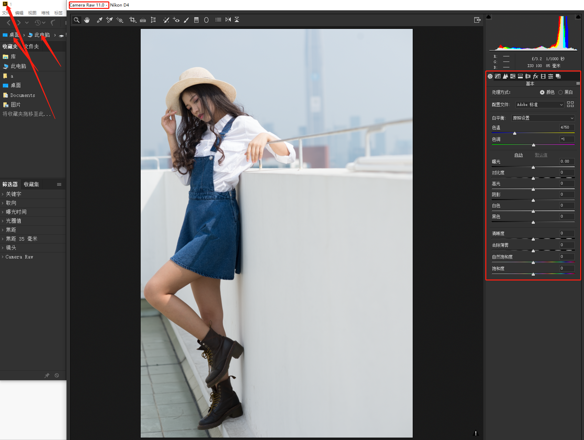This screenshot has width=584, height=440.
Task: Open the 视图 menu
Action: (x=32, y=13)
